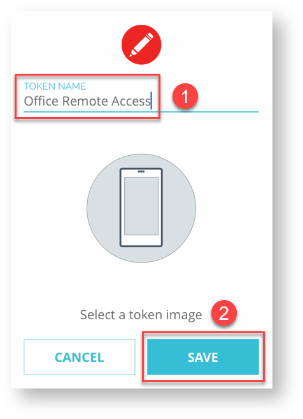
Task: Click the white pencil glyph in the red circle
Action: (x=141, y=45)
